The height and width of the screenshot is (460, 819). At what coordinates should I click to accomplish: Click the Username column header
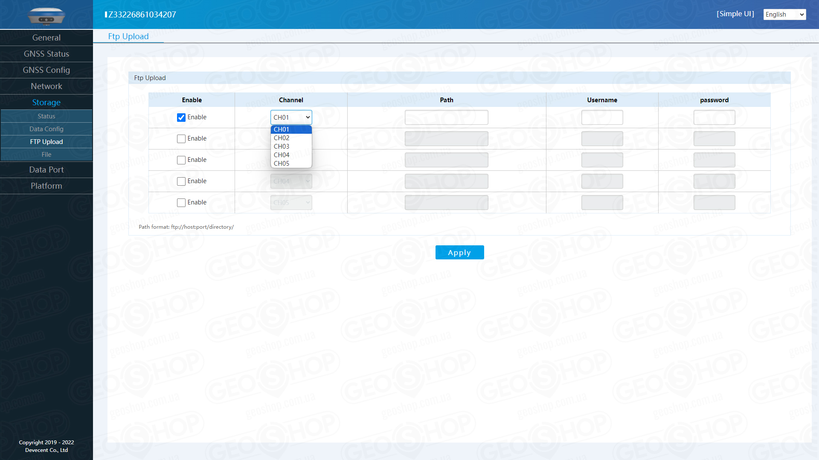pos(602,100)
